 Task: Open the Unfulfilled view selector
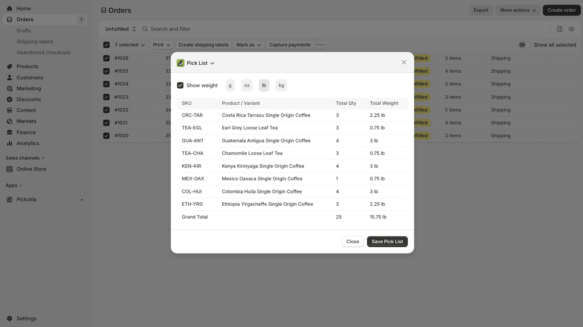tap(121, 29)
